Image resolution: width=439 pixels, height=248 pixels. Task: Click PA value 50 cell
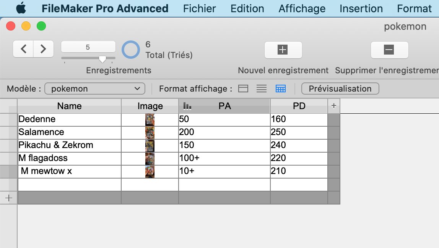[x=224, y=119]
